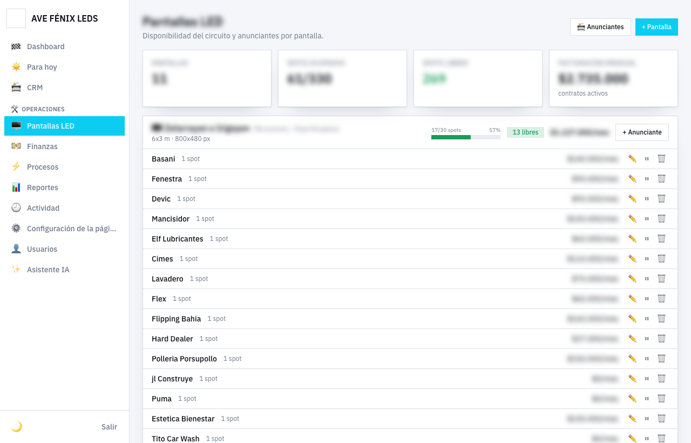Screen dimensions: 691x443
Task: Edit the Lavadero advertiser
Action: click(x=632, y=279)
